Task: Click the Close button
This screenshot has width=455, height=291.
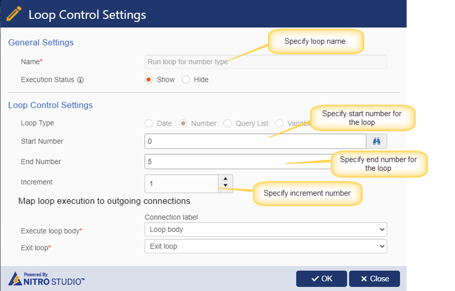Action: (375, 278)
